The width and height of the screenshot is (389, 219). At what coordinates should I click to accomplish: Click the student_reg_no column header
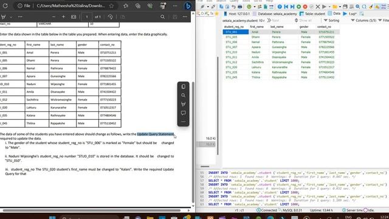[233, 27]
